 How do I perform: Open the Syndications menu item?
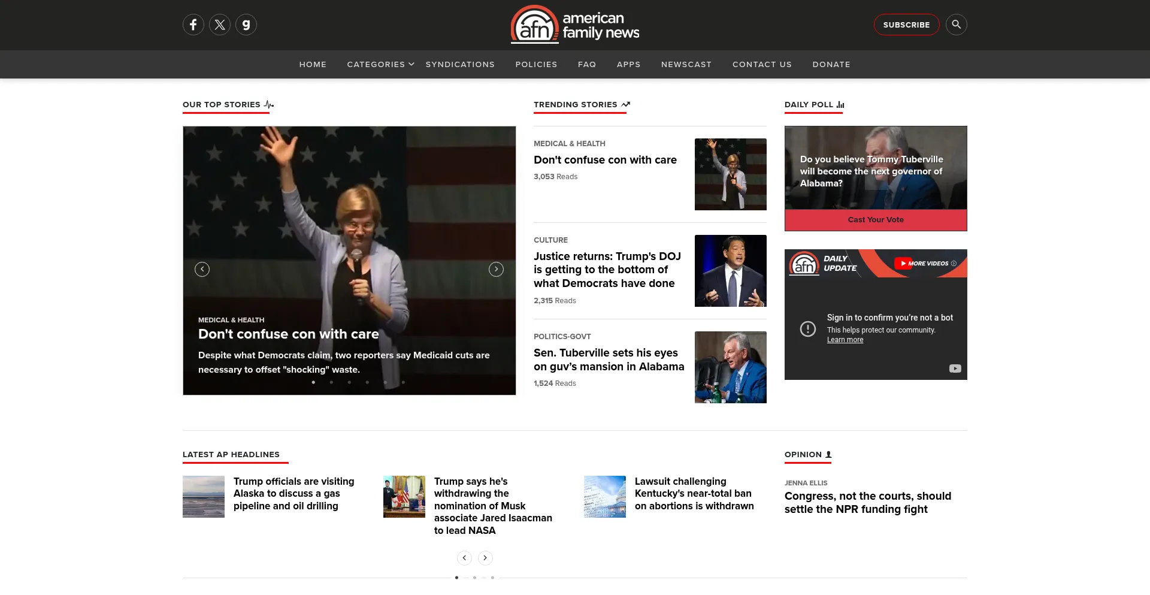(460, 64)
